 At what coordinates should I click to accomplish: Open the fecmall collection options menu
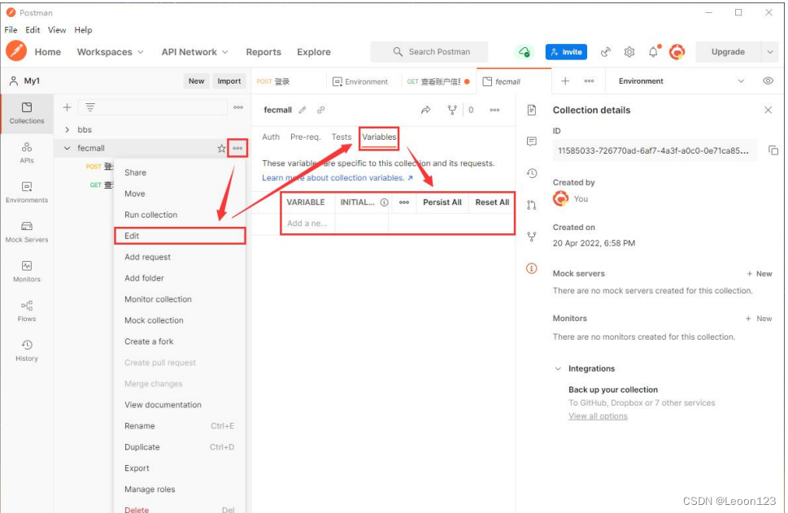tap(237, 148)
